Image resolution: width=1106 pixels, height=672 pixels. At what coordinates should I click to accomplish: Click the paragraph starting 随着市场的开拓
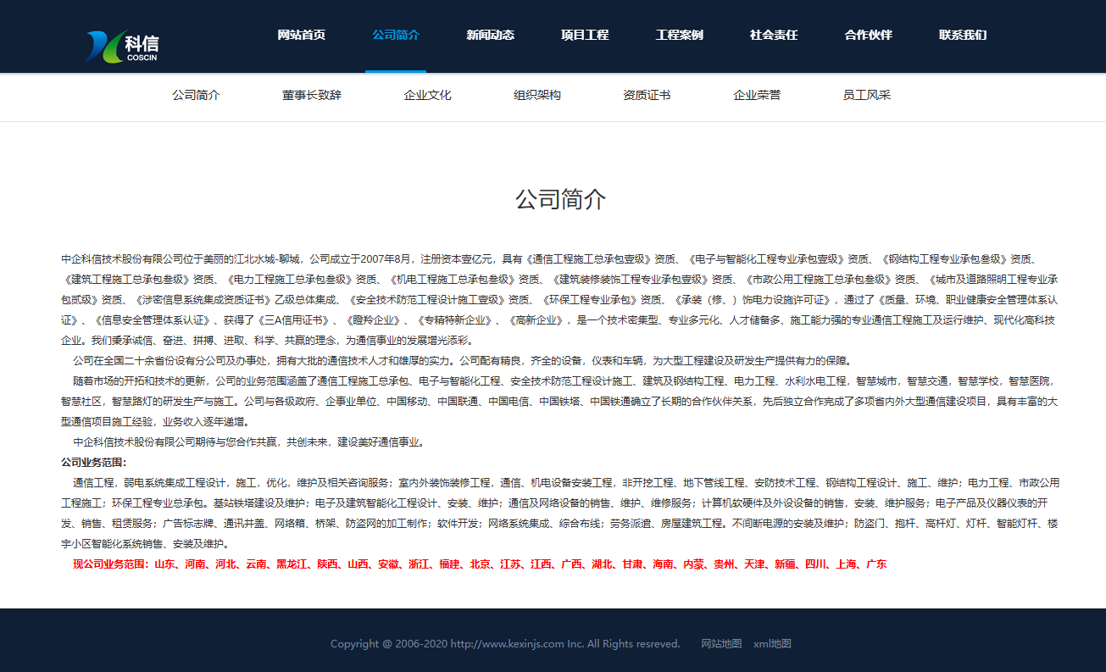tap(559, 402)
